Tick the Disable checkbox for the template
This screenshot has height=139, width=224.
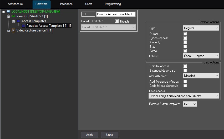click(117, 21)
